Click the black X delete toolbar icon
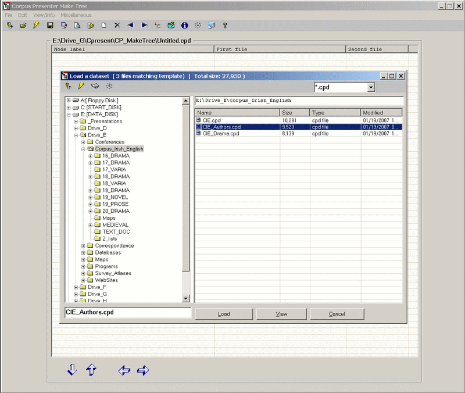This screenshot has width=465, height=393. [117, 26]
